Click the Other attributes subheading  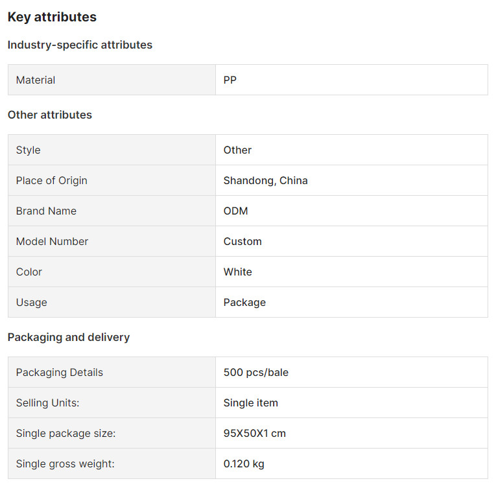(x=50, y=115)
